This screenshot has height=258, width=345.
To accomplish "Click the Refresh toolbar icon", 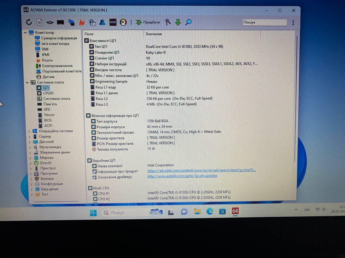I will point(29,22).
